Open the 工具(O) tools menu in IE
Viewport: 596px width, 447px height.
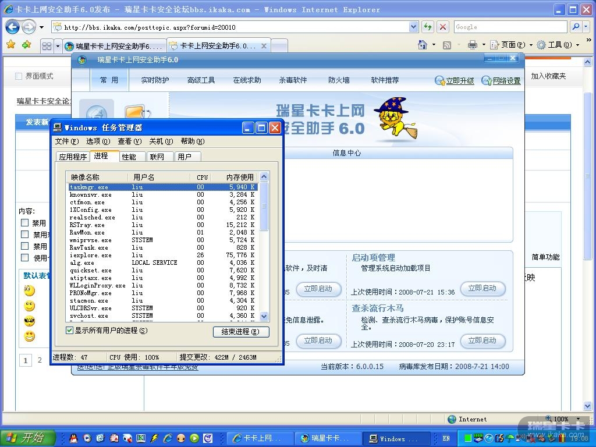pyautogui.click(x=558, y=45)
